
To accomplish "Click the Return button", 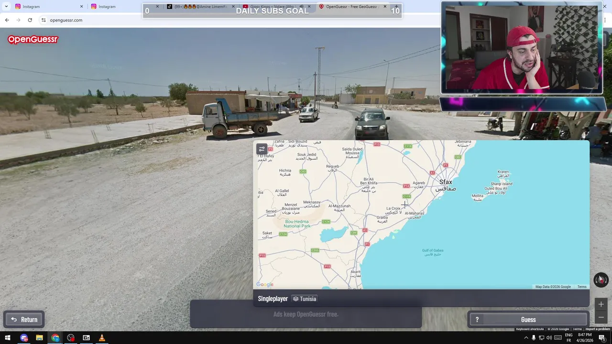I will tap(24, 320).
